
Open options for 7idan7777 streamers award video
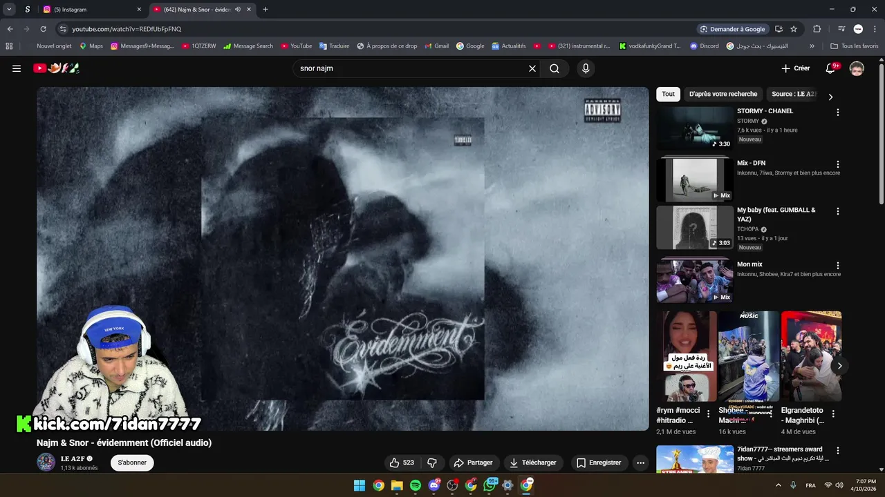pyautogui.click(x=837, y=450)
